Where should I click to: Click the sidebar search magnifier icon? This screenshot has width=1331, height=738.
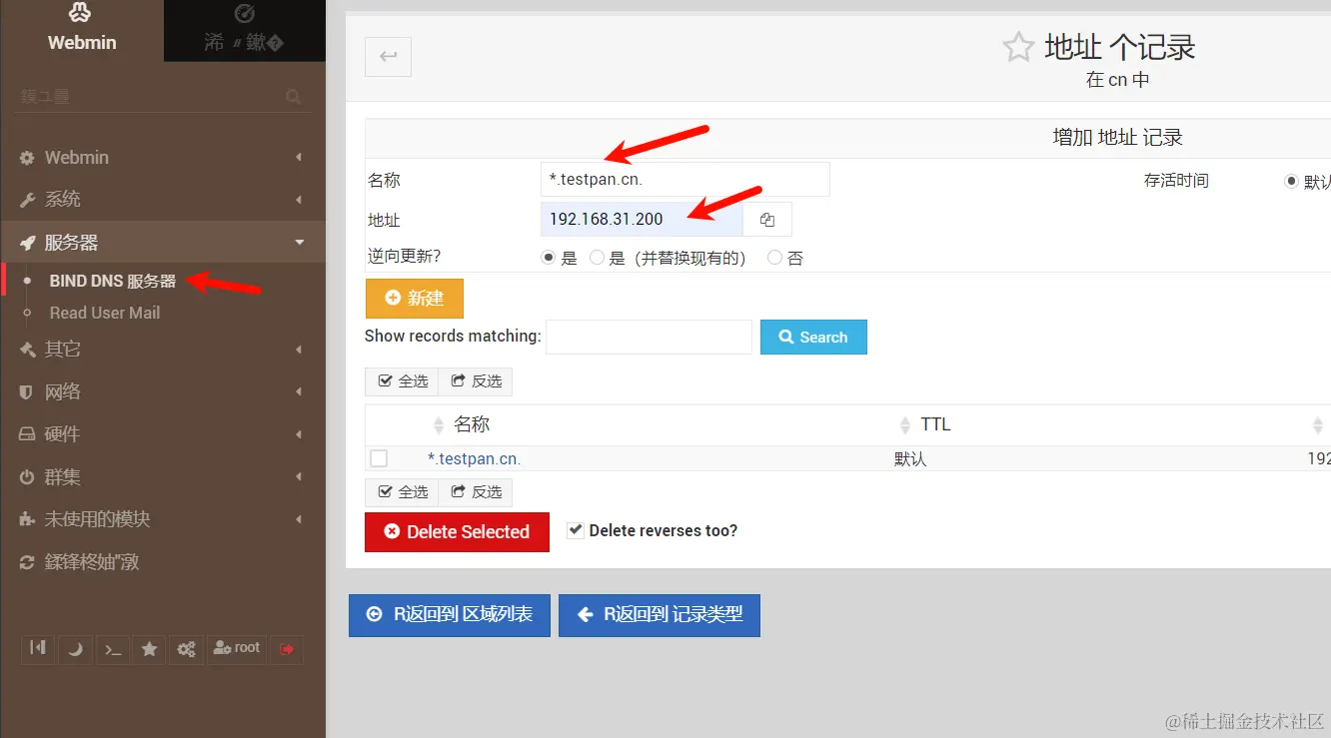pyautogui.click(x=293, y=97)
